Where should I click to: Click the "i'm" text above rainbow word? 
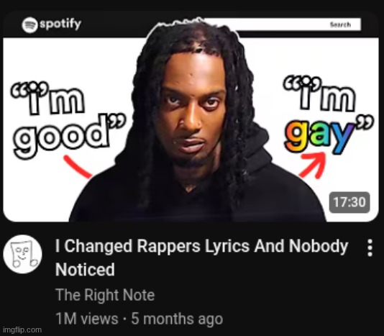click(319, 94)
